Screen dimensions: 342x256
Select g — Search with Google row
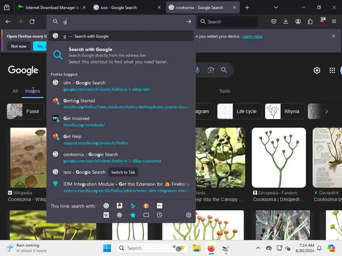point(121,36)
